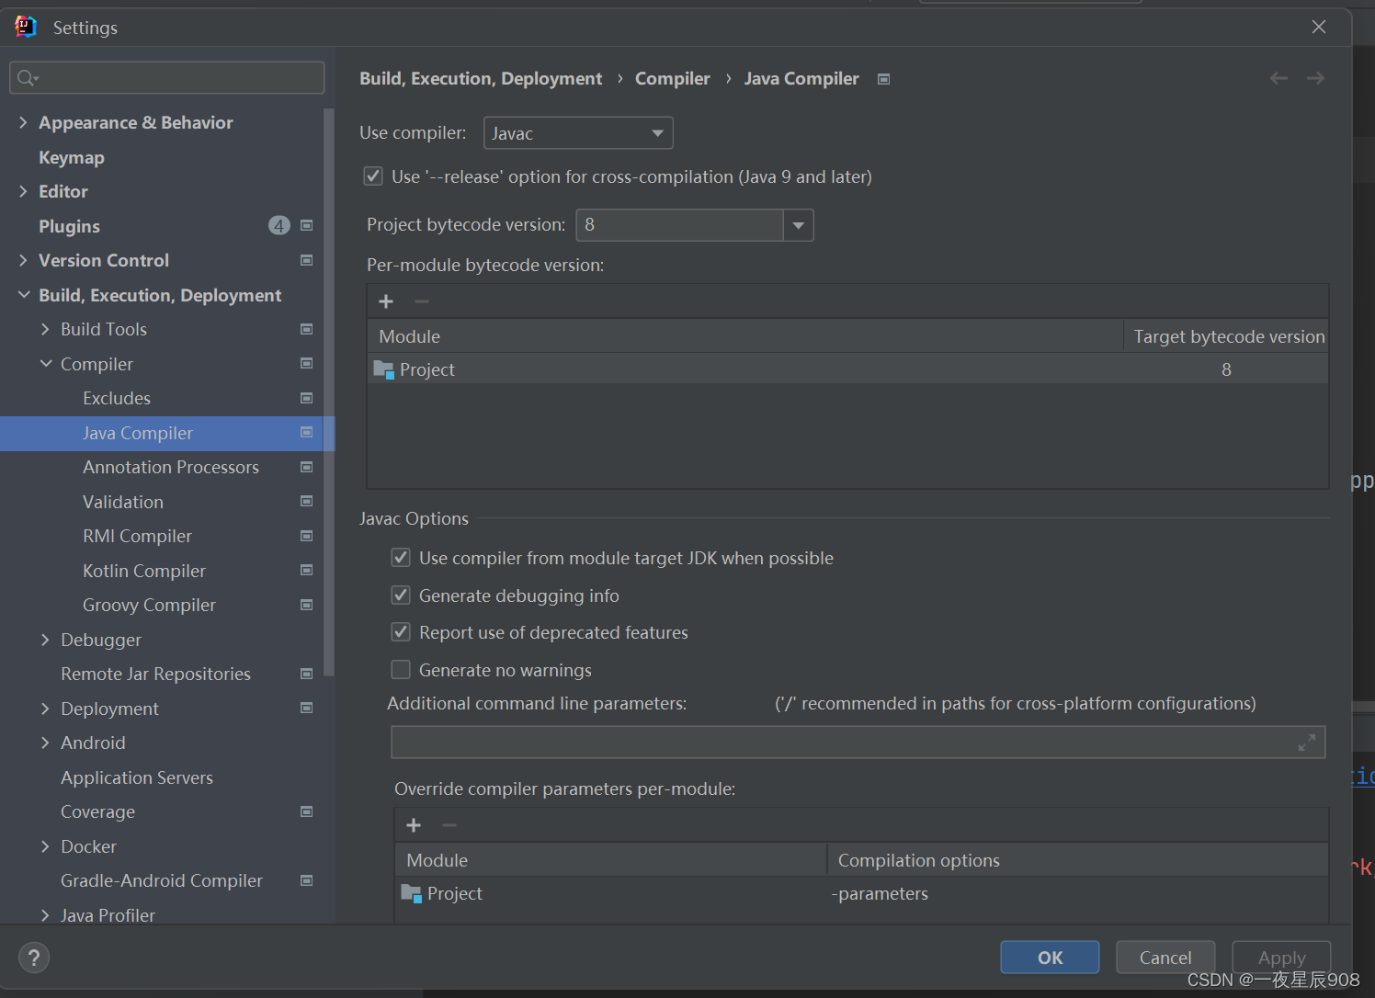
Task: Click the OK button
Action: pyautogui.click(x=1050, y=958)
